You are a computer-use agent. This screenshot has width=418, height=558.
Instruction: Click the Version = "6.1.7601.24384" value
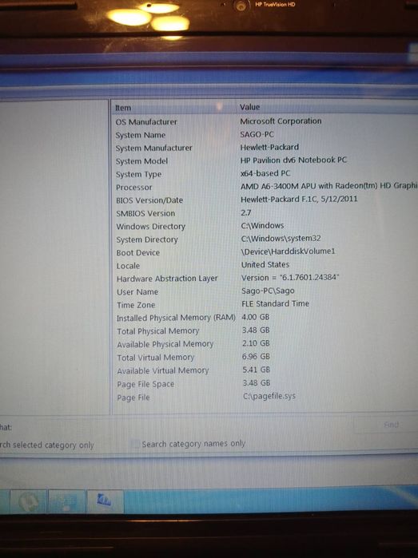[x=290, y=278]
